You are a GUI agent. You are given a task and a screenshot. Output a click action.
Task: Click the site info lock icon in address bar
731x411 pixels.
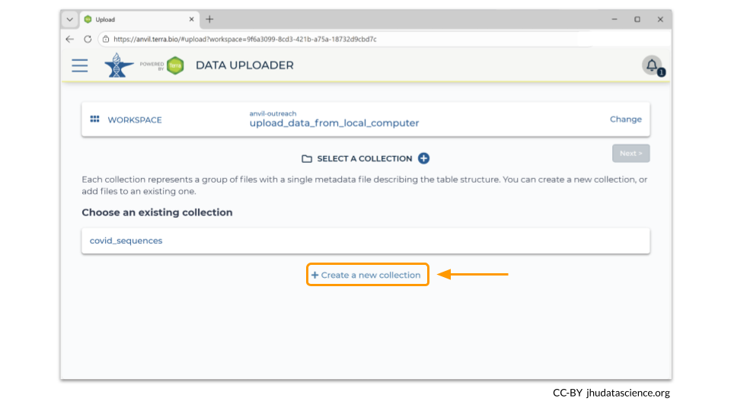pos(106,39)
